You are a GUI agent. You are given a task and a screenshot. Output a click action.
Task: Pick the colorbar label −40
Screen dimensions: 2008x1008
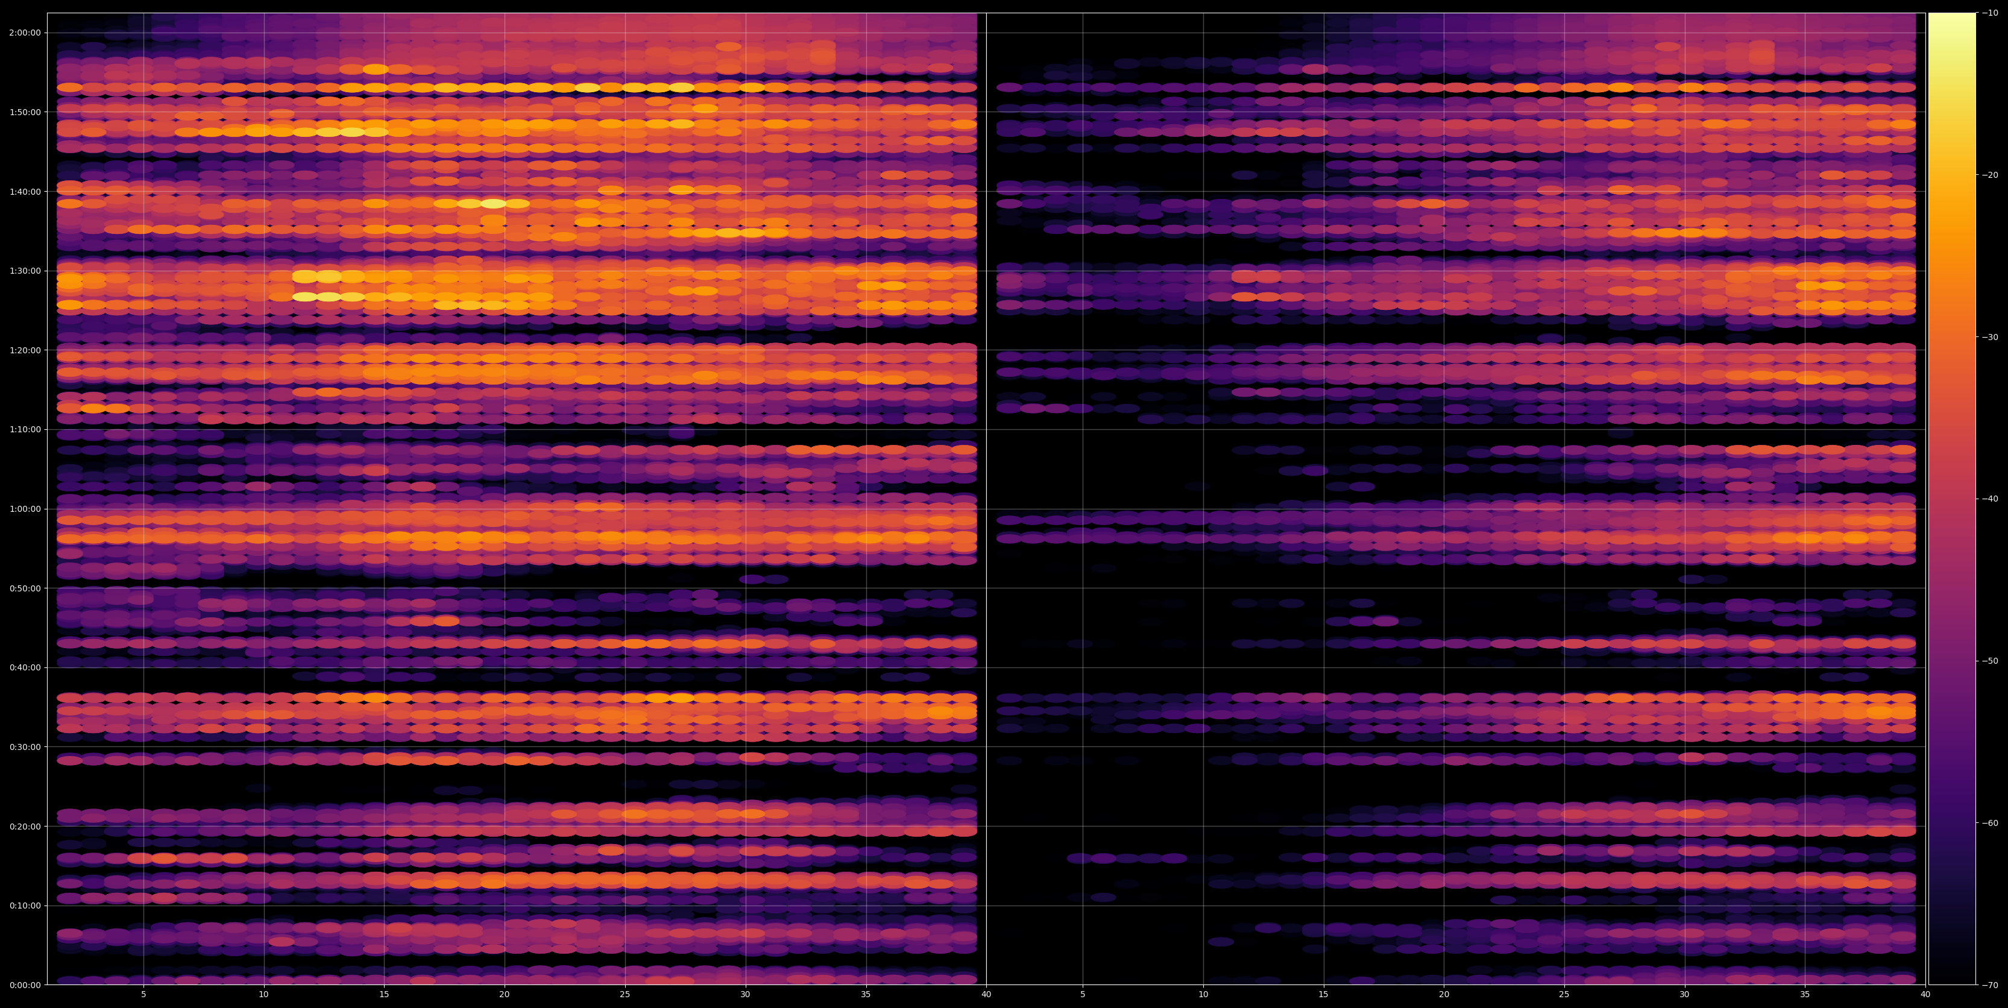point(1990,499)
